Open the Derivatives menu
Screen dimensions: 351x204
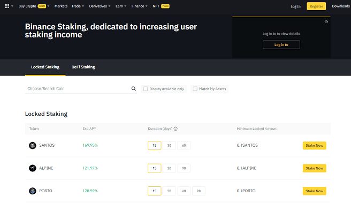[98, 6]
